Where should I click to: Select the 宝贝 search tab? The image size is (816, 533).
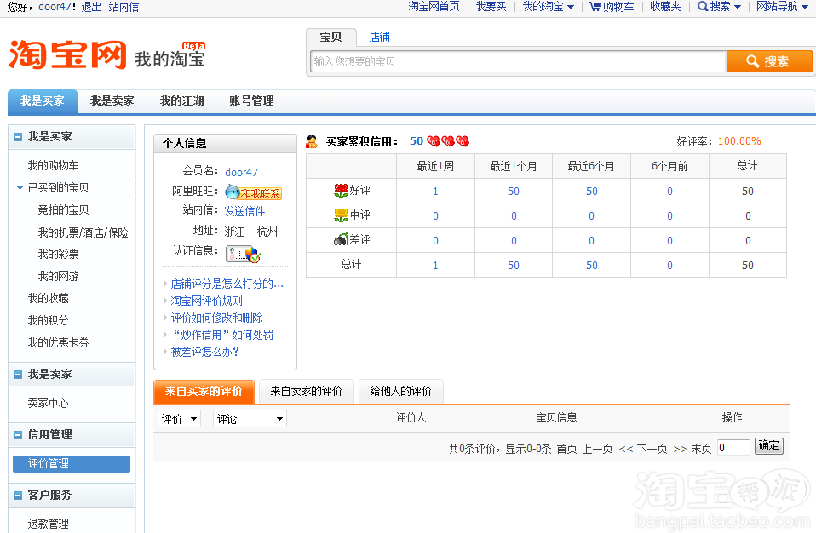(x=331, y=37)
